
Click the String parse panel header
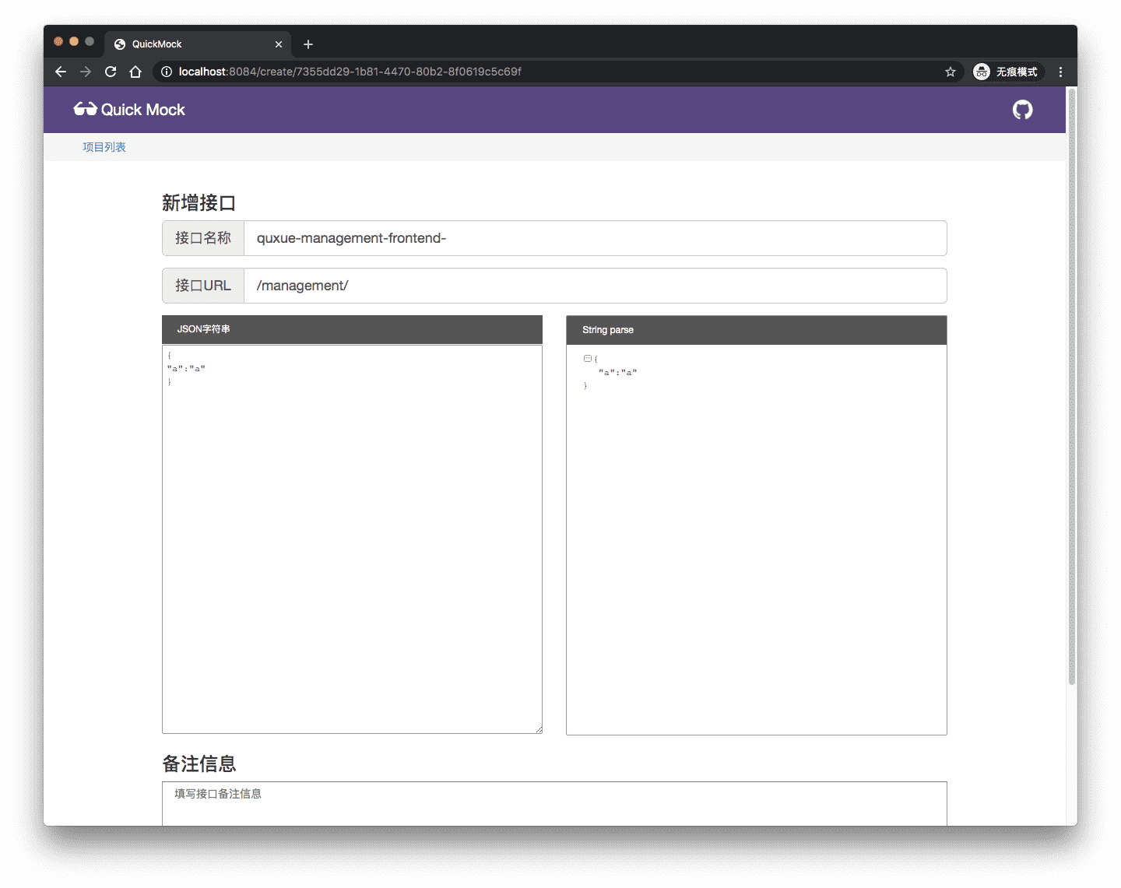[757, 330]
